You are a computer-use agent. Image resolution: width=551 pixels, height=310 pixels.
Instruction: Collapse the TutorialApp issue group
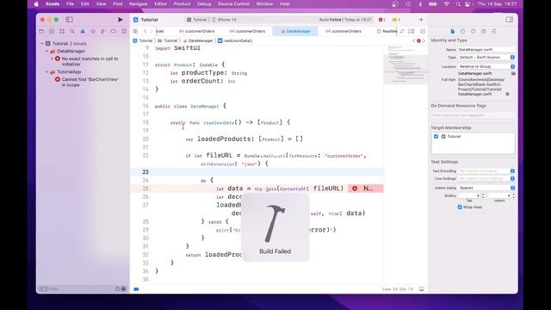tap(46, 72)
